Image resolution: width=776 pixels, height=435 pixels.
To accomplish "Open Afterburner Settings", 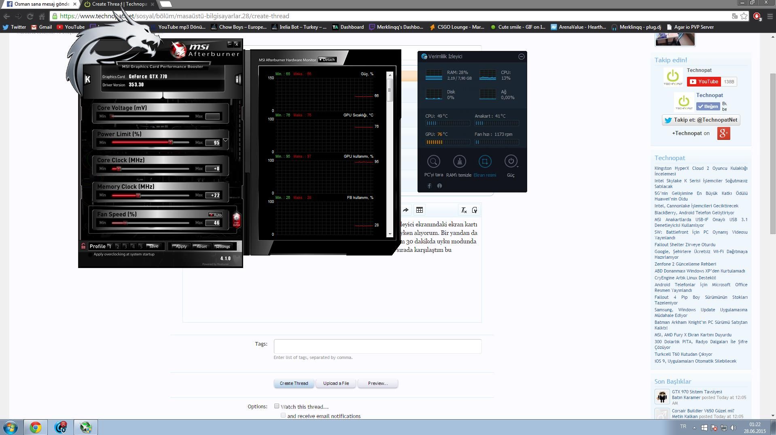I will (x=222, y=246).
